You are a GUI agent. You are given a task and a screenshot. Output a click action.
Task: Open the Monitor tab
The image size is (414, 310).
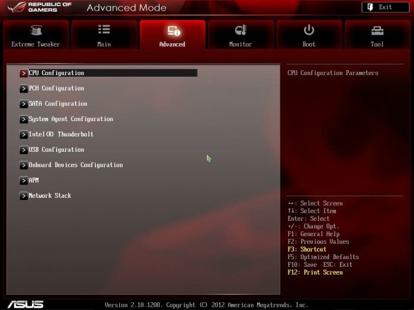pos(241,35)
